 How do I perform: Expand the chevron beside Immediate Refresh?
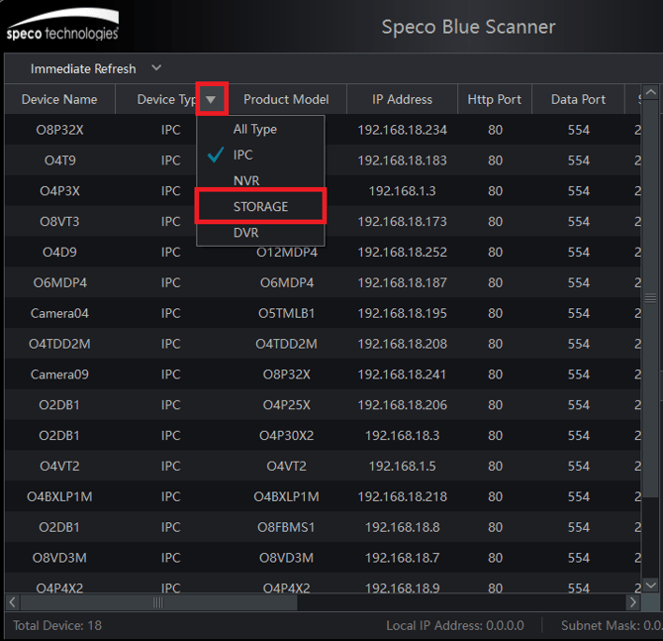coord(156,68)
